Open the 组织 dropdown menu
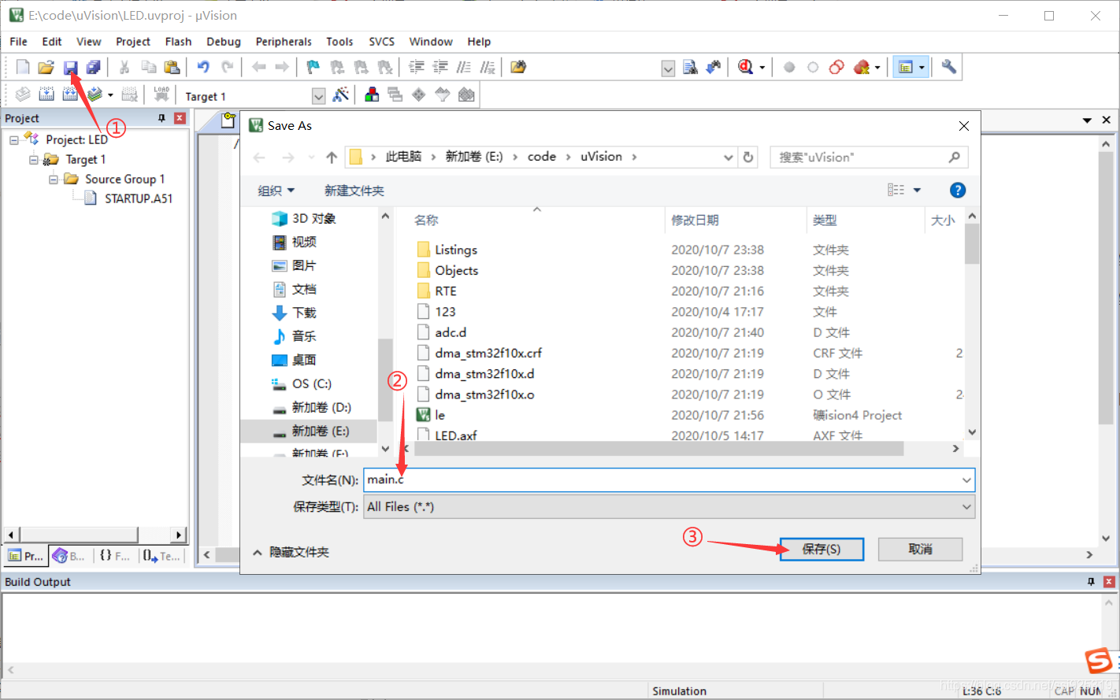 pyautogui.click(x=276, y=191)
